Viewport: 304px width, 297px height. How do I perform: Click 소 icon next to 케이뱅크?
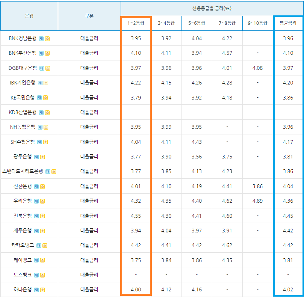tap(42, 260)
